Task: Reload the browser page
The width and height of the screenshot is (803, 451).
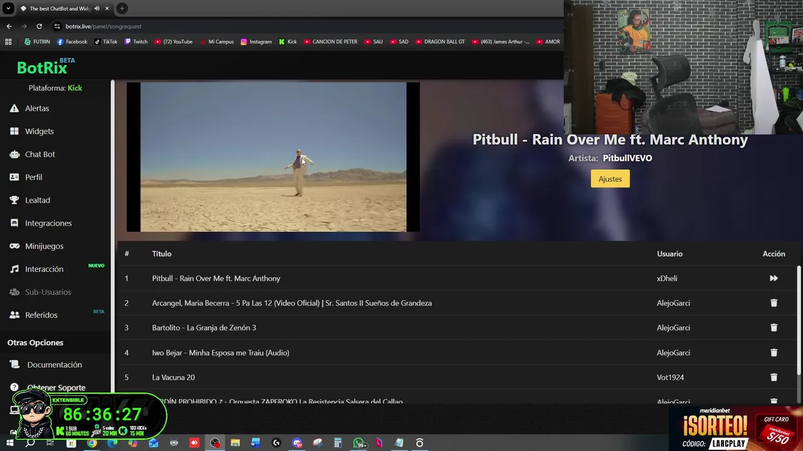Action: [39, 26]
